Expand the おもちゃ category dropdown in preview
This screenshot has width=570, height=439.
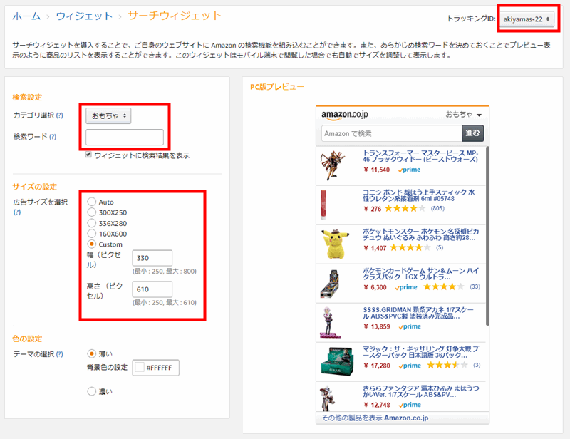[464, 115]
